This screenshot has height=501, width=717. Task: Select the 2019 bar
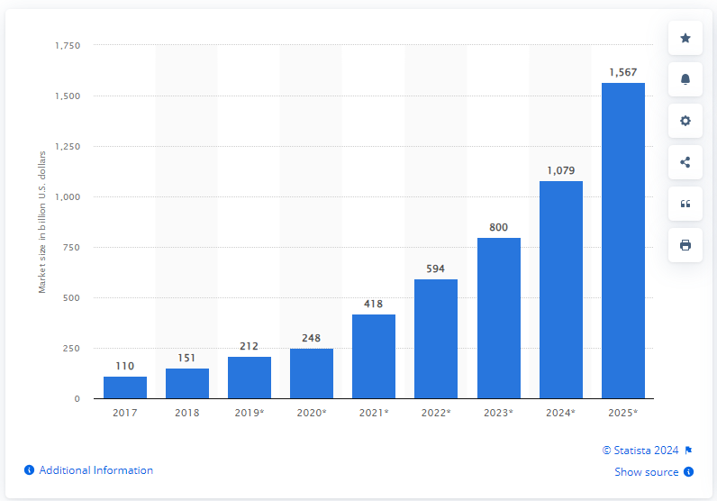(x=250, y=378)
